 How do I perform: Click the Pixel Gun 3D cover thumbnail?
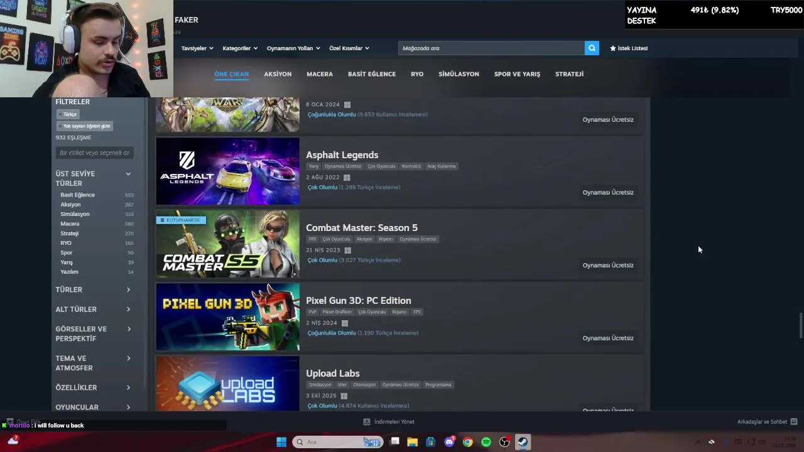tap(228, 316)
